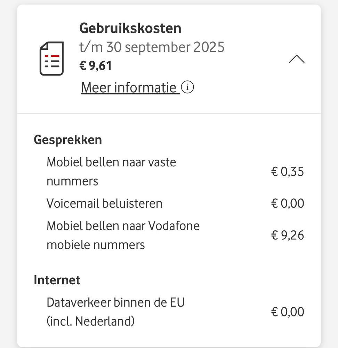Collapse the Gebruikskosten section with the chevron
Viewport: 338px width, 348px height.
coord(296,60)
